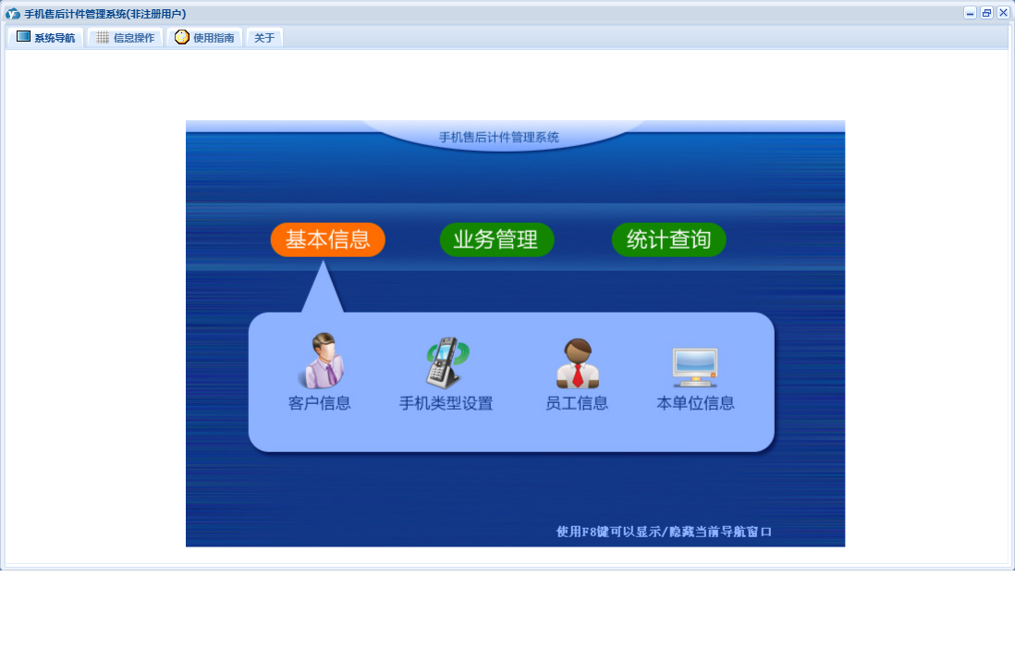
Task: Click the F8 navigation hint text
Action: [x=664, y=532]
